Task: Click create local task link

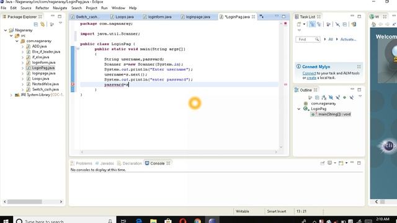Action: (311, 77)
